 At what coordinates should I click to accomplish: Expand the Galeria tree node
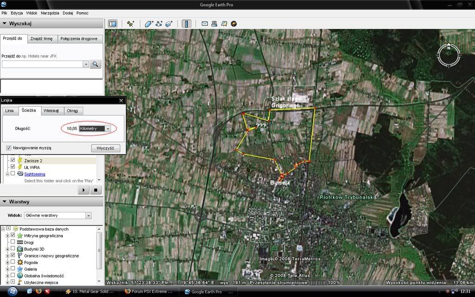(x=7, y=269)
